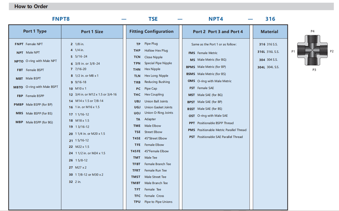Click size '1 in. or M16 x 1.5'

pos(84,107)
